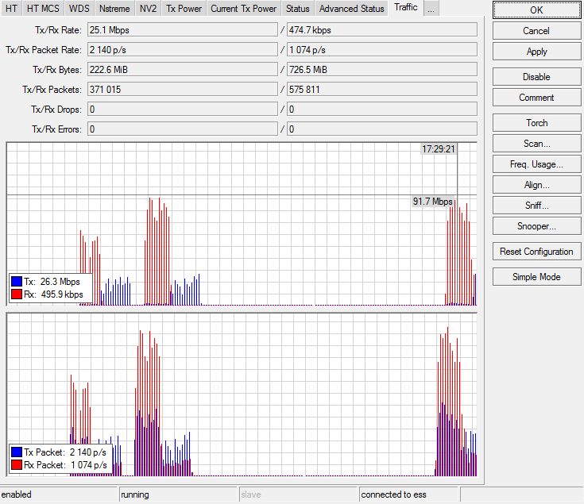Select the Traffic tab

pyautogui.click(x=405, y=7)
